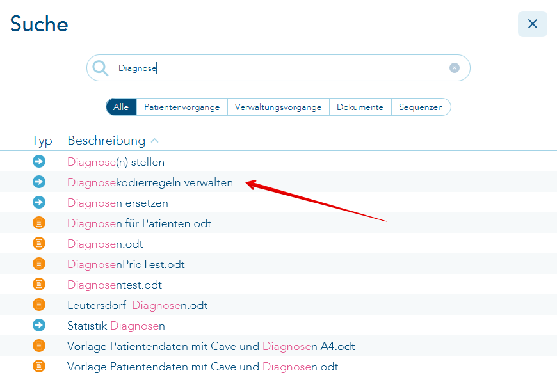Enable the Sequenzen filter
Image resolution: width=557 pixels, height=382 pixels.
pyautogui.click(x=421, y=107)
